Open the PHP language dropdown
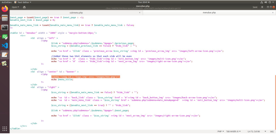276x134 pixels. (x=220, y=131)
